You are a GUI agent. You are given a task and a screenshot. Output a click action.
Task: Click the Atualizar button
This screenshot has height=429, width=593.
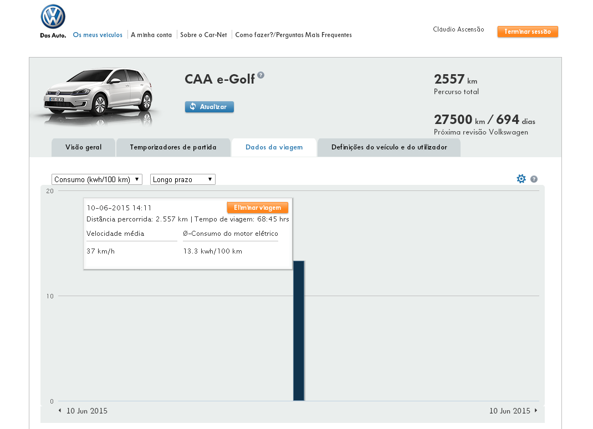(209, 107)
